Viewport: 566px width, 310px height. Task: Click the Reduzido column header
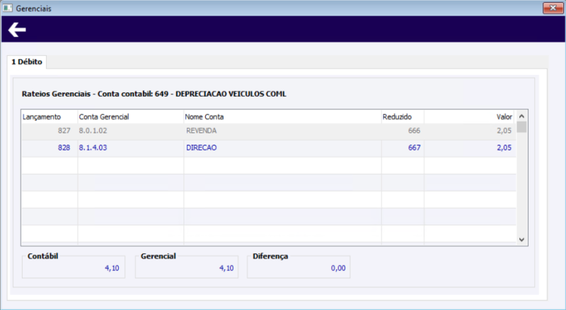[x=403, y=117]
